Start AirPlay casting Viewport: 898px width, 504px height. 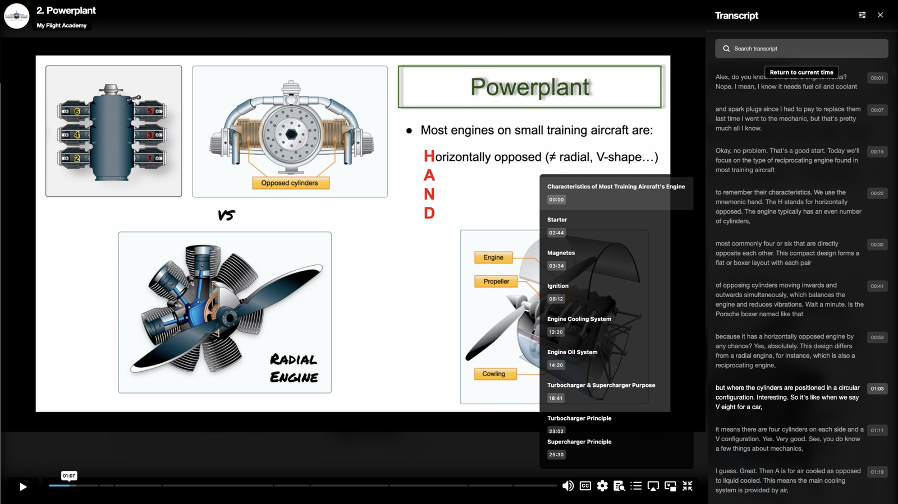point(653,486)
